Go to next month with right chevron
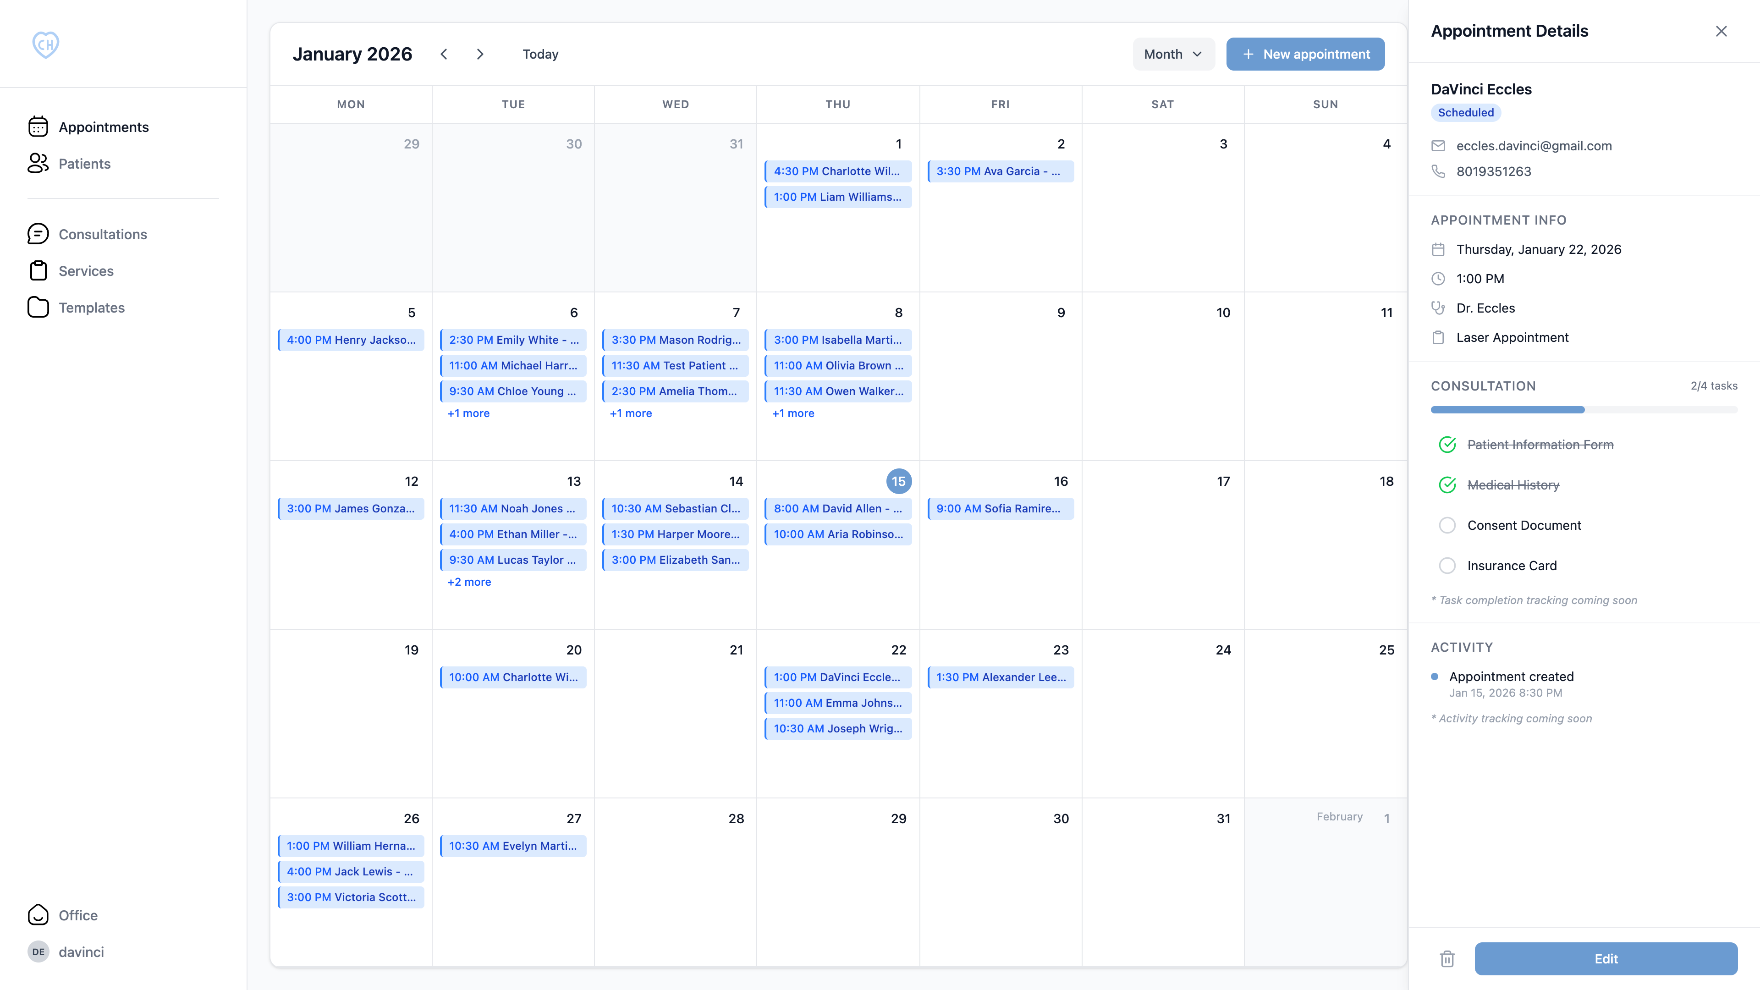The width and height of the screenshot is (1760, 990). coord(480,54)
